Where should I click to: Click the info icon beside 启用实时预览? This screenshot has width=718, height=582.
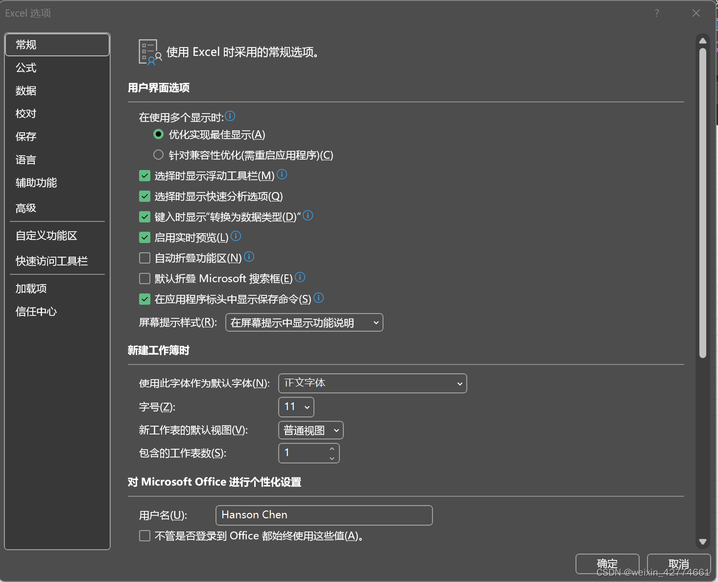(x=236, y=236)
